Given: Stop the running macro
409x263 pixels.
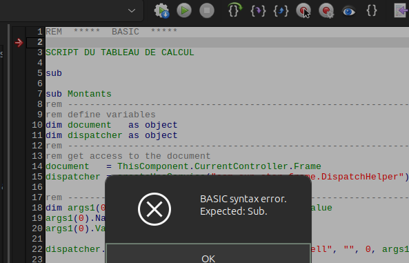Looking at the screenshot, I should pyautogui.click(x=207, y=11).
